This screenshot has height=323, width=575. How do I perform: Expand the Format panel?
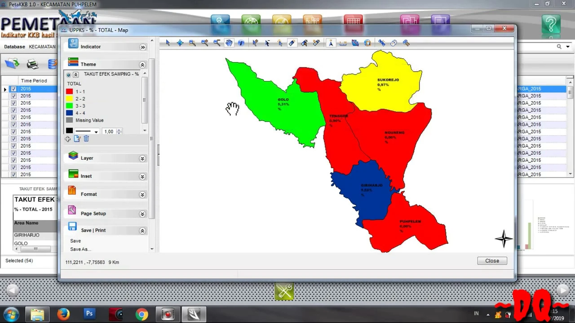click(x=142, y=195)
